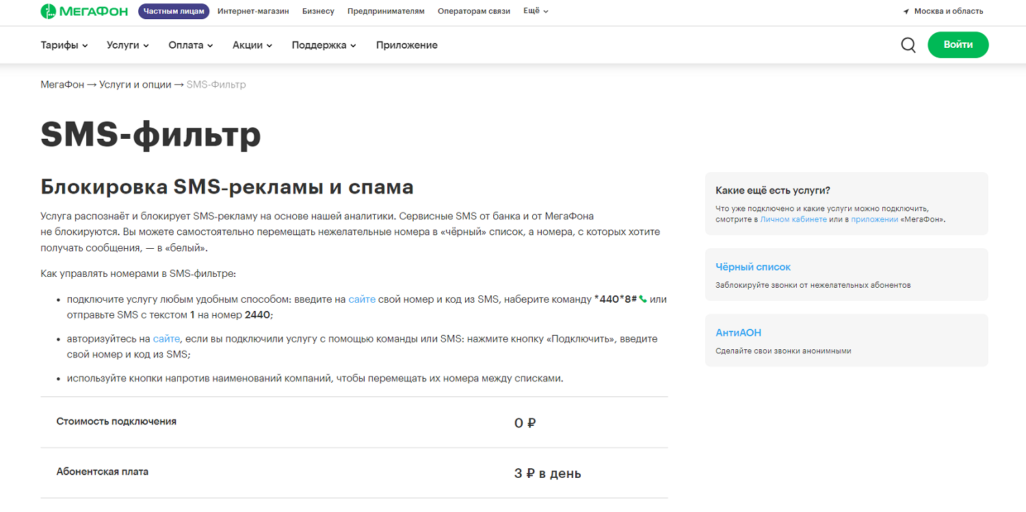Image resolution: width=1026 pixels, height=512 pixels.
Task: Click сайте link in авторизуйтесь bullet
Action: [167, 338]
